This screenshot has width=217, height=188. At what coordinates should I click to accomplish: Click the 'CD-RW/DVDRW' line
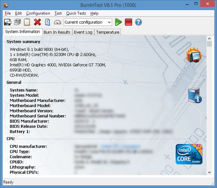point(24,75)
